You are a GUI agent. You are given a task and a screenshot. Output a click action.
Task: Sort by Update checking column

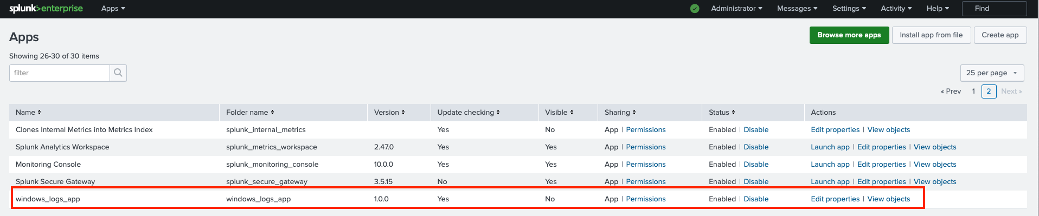(x=469, y=112)
